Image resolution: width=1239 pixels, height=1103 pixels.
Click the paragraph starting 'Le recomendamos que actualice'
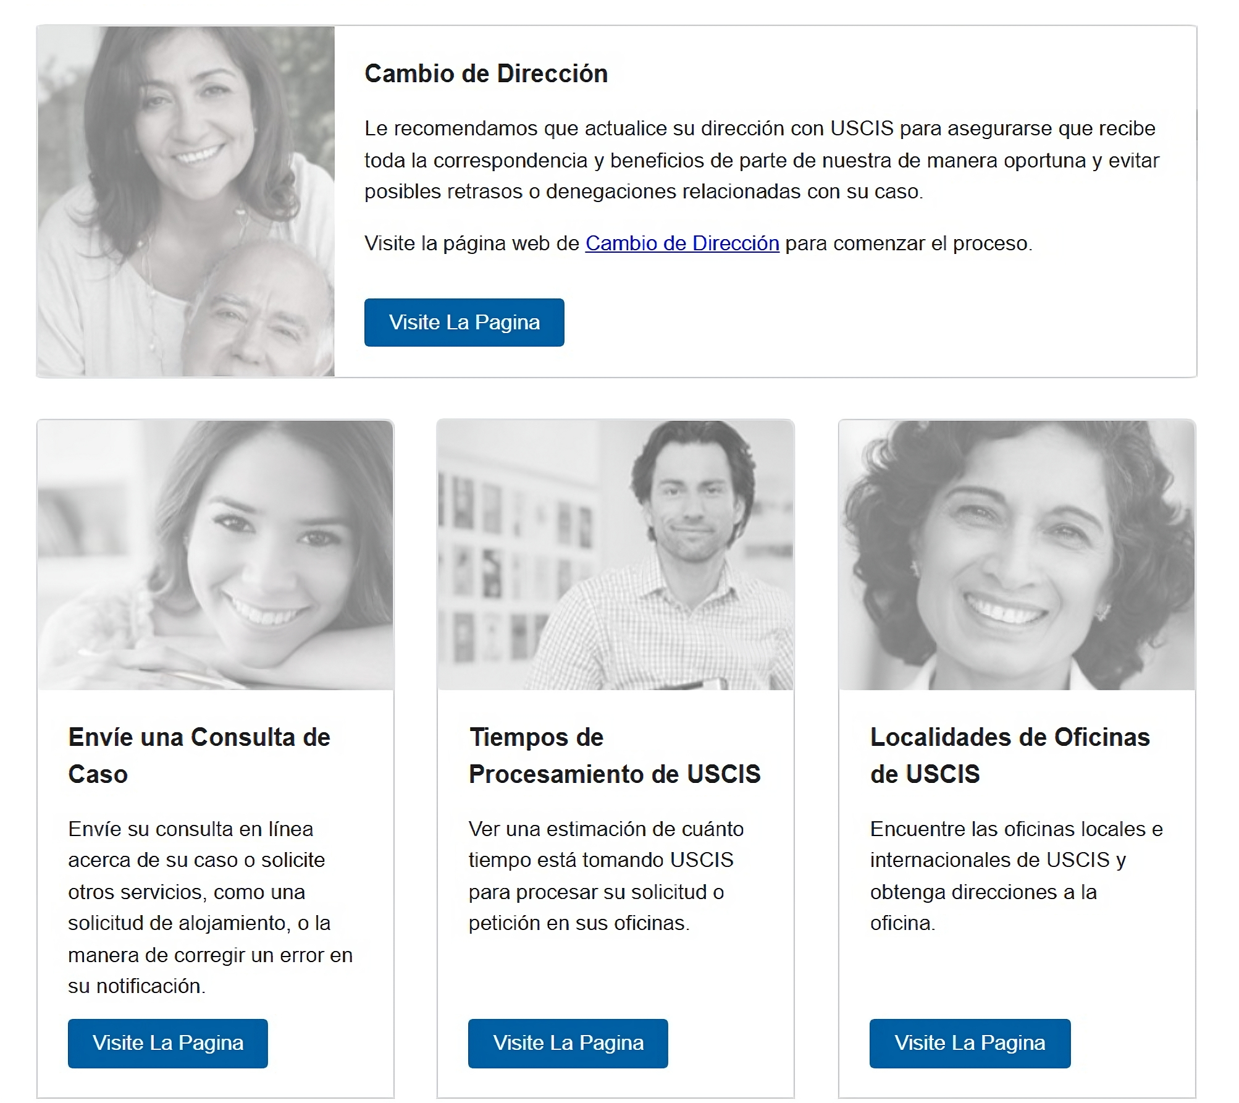(x=762, y=160)
